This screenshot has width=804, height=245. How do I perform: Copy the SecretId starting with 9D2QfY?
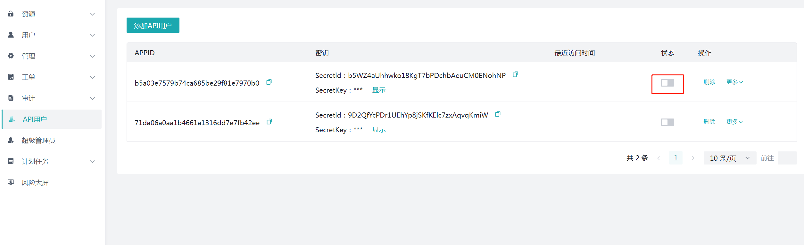coord(497,114)
